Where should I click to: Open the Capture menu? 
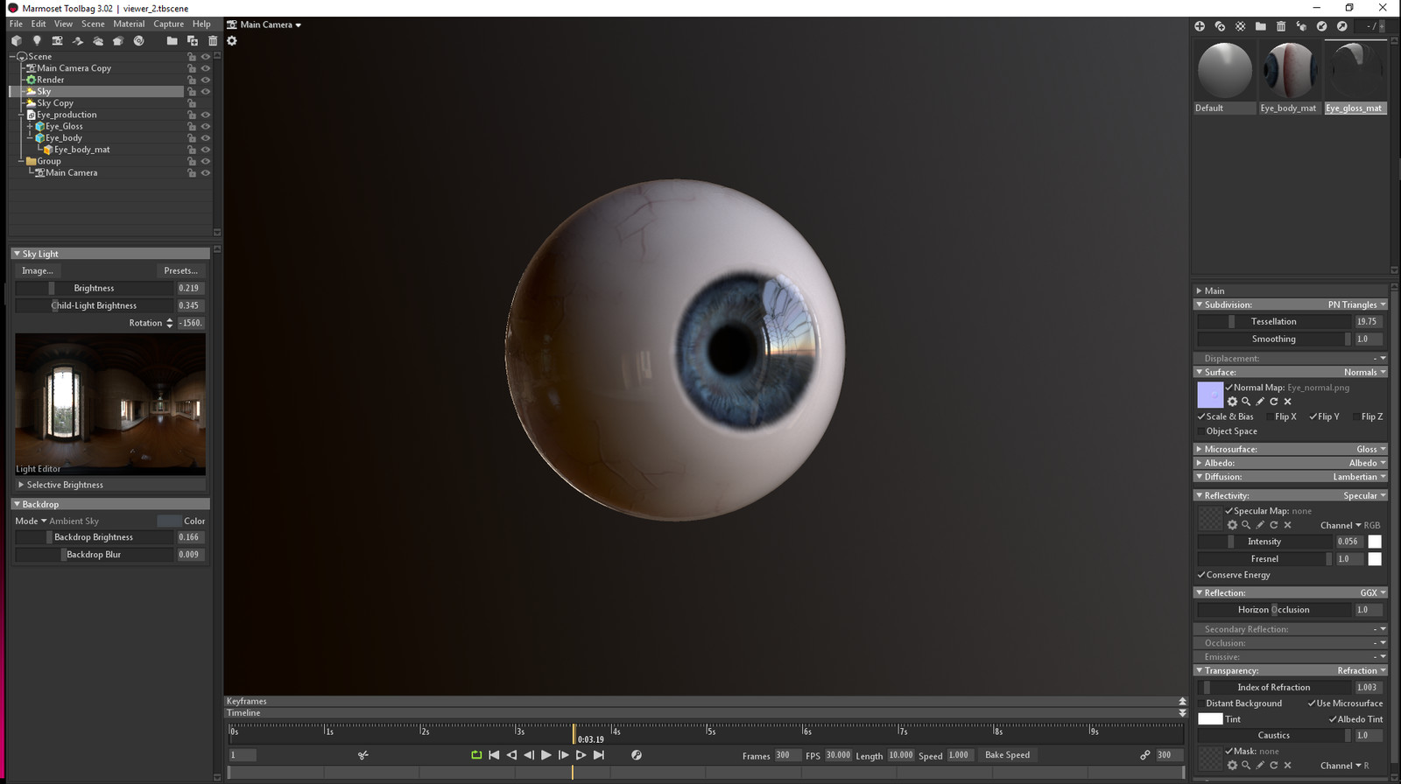169,24
